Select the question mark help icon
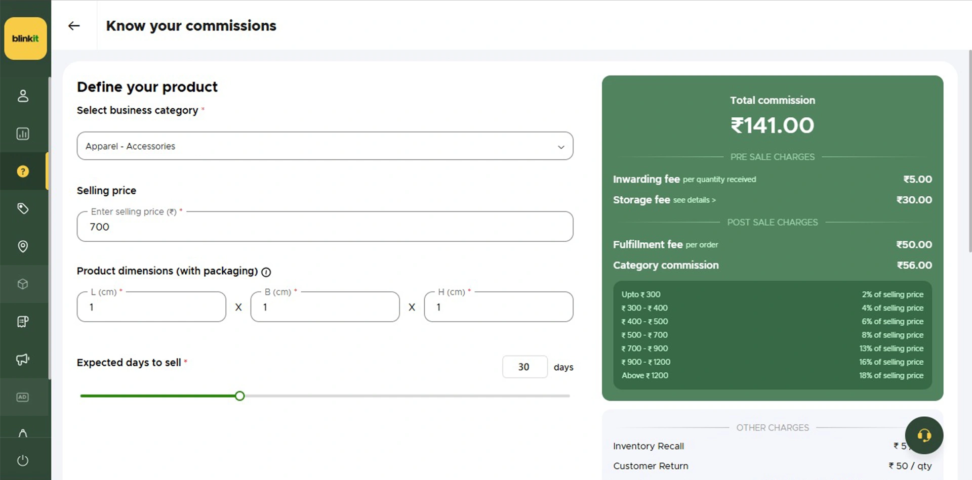Image resolution: width=972 pixels, height=480 pixels. 23,171
